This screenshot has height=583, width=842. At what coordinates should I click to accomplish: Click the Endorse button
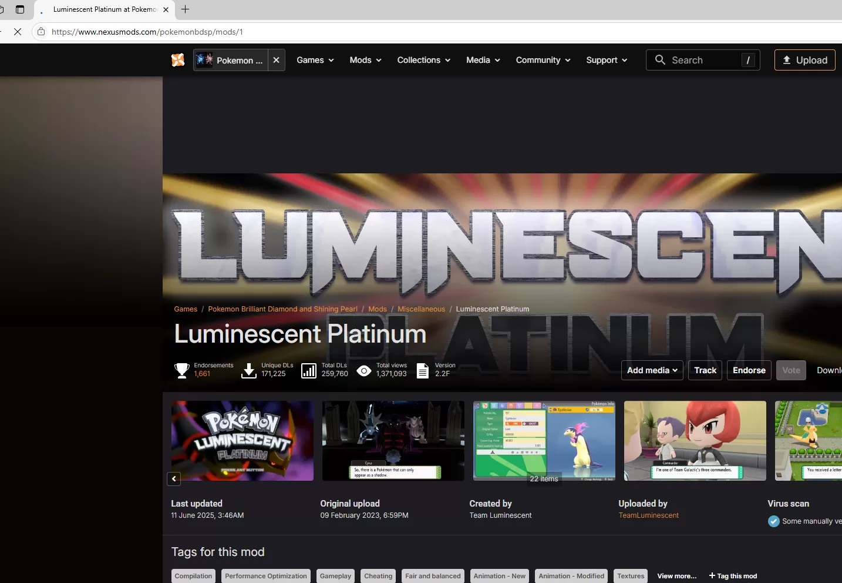coord(749,370)
